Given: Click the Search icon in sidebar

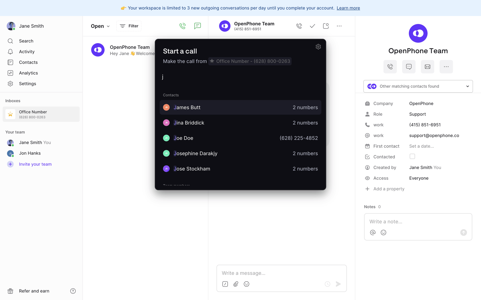Looking at the screenshot, I should [x=10, y=41].
